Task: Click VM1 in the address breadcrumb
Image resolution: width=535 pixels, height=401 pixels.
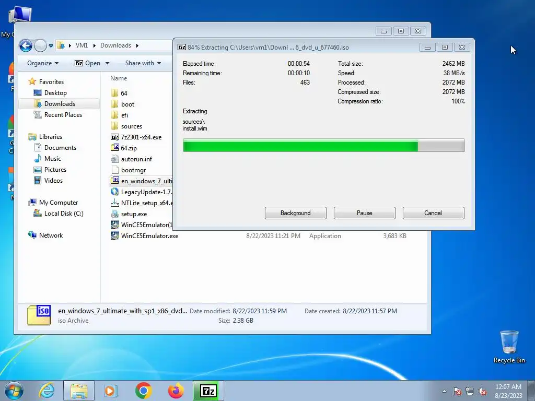Action: coord(82,45)
